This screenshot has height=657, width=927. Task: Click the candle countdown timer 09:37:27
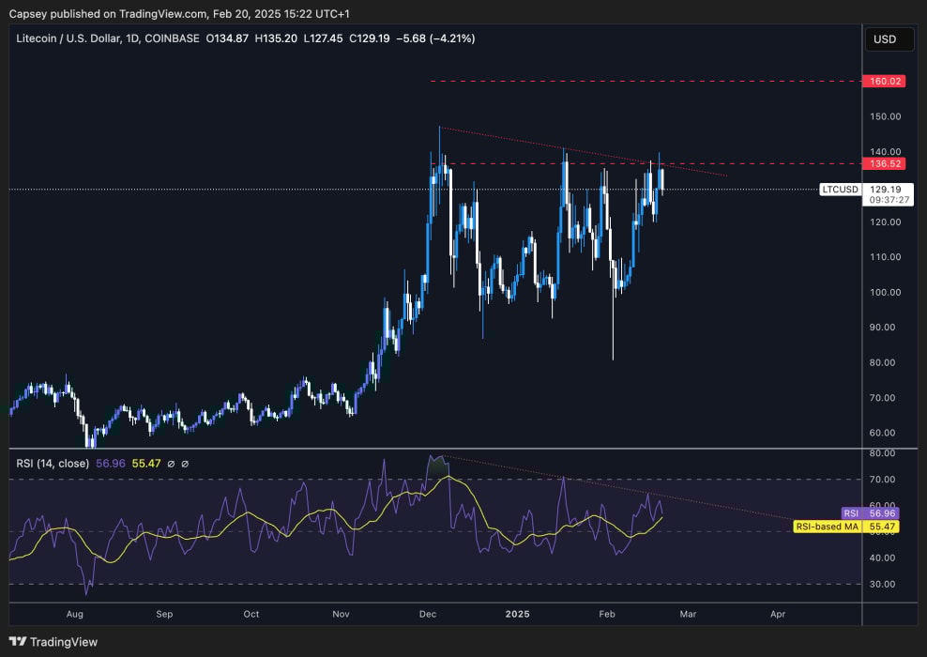coord(889,199)
